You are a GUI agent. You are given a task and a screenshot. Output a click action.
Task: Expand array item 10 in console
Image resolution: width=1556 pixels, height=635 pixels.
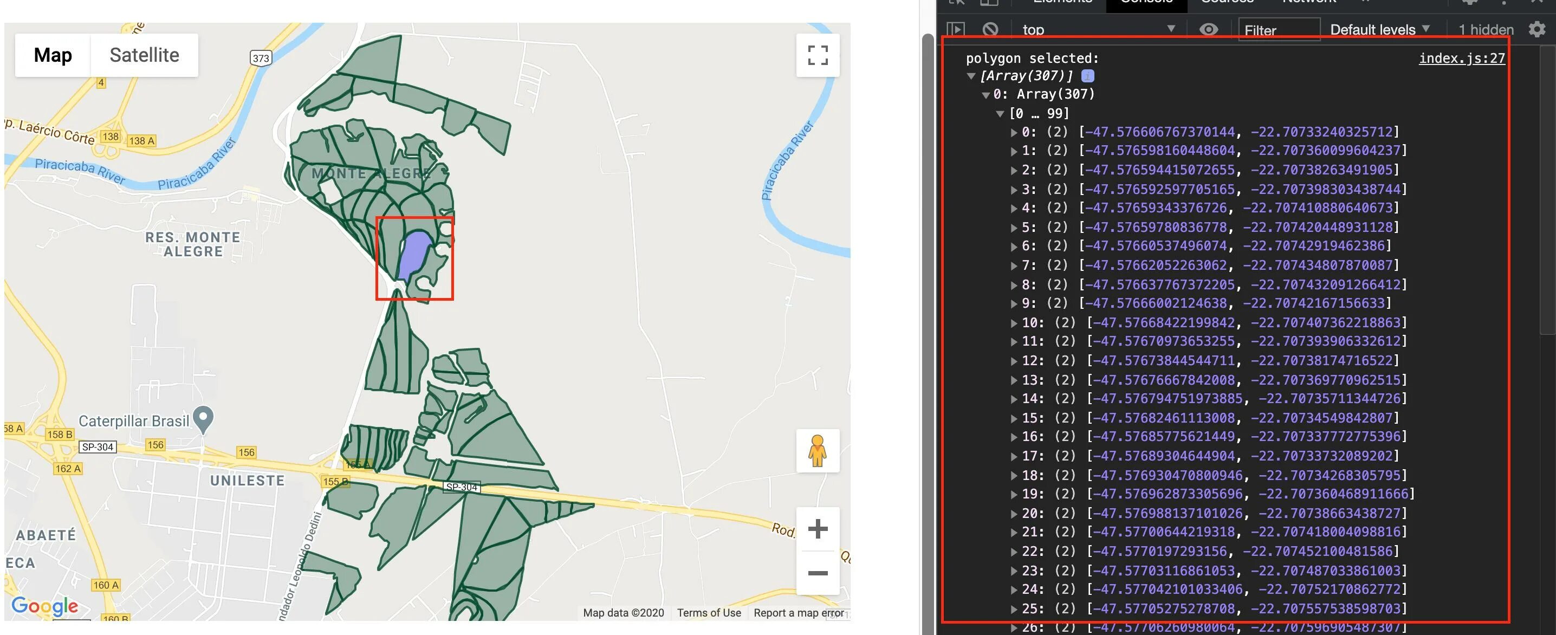[1014, 322]
